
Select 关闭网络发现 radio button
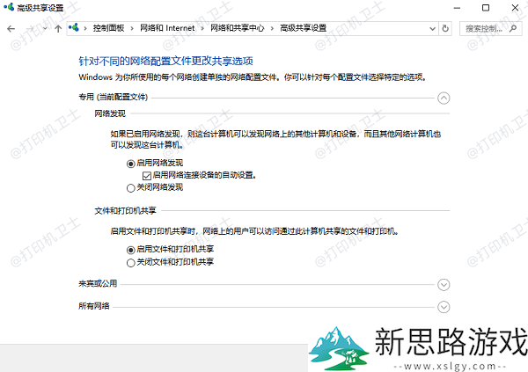(x=130, y=188)
